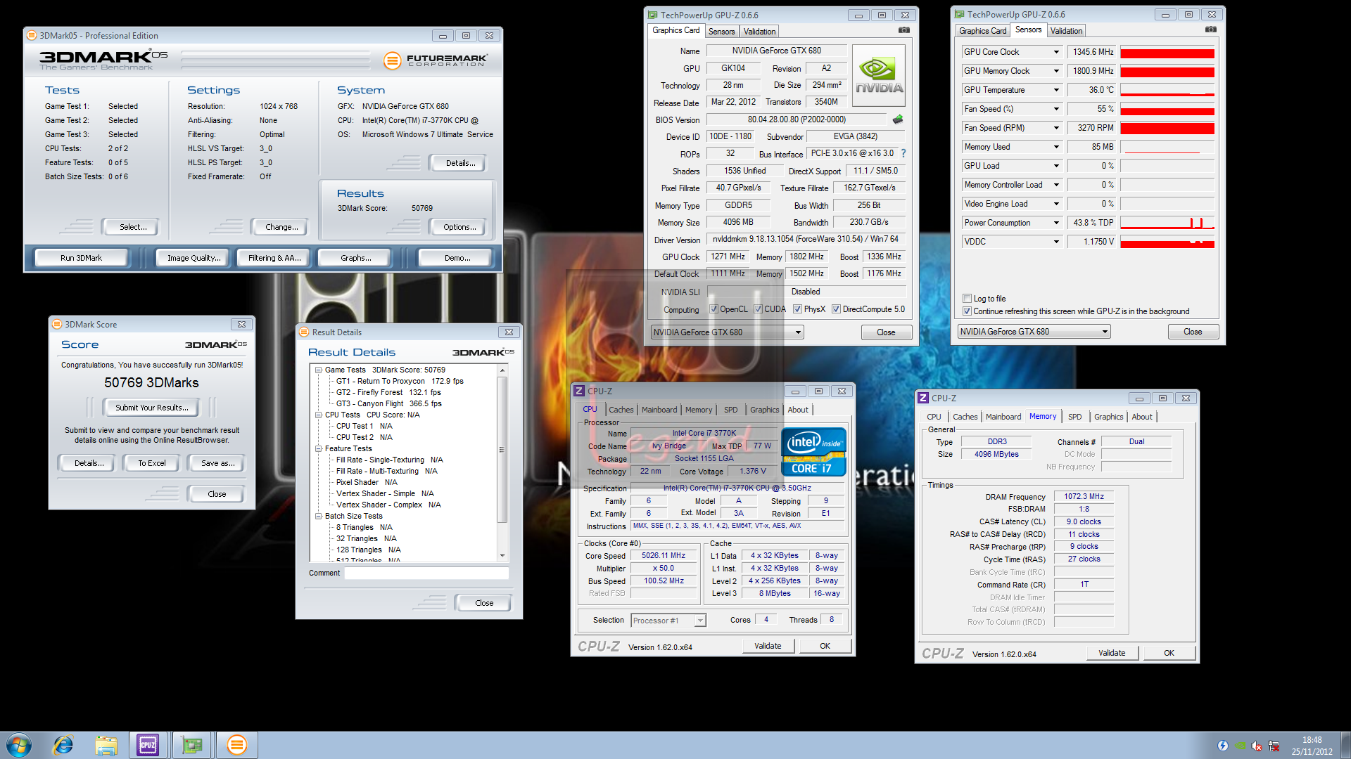Open the disconnected network tray icon
The height and width of the screenshot is (759, 1351).
point(1273,746)
